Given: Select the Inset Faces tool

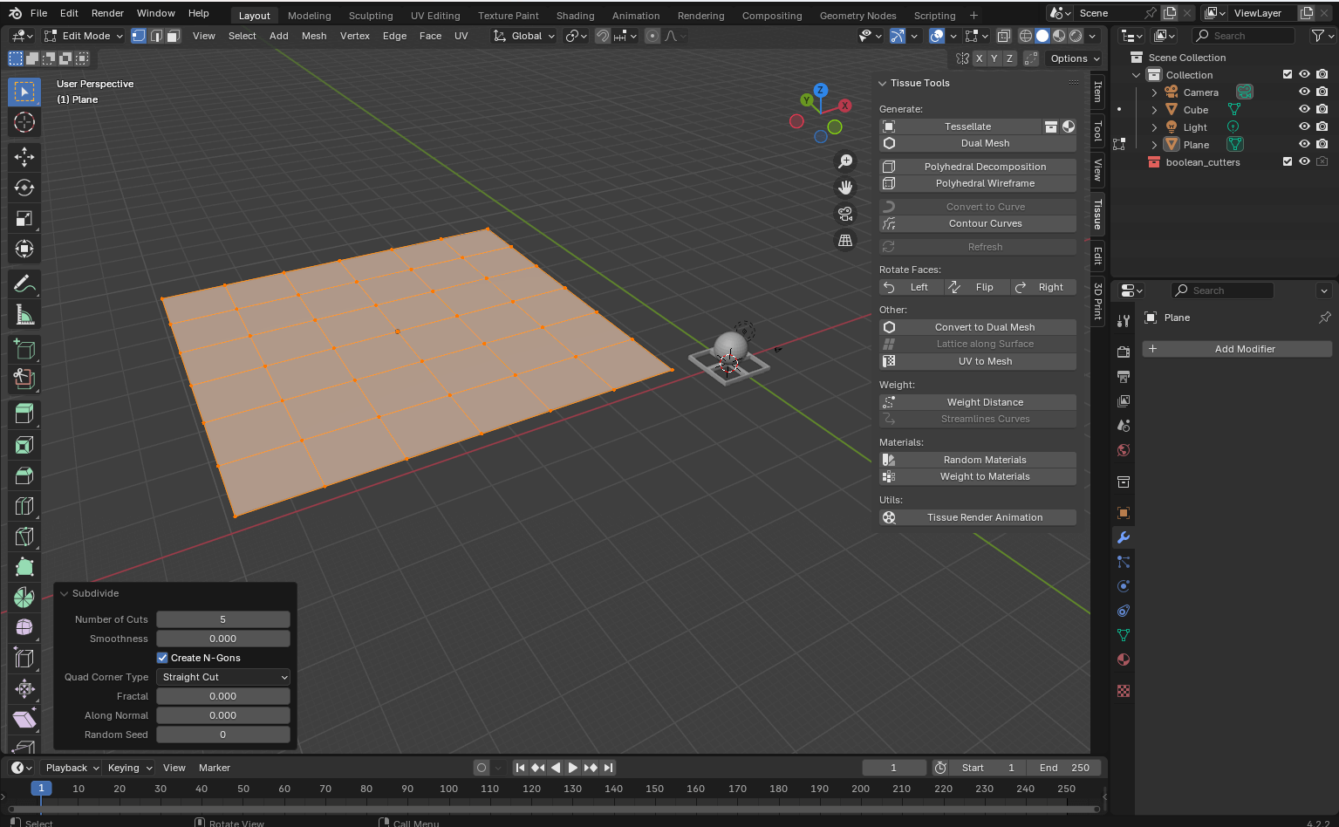Looking at the screenshot, I should coord(24,445).
